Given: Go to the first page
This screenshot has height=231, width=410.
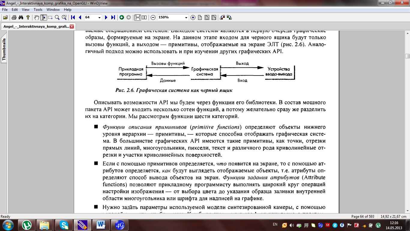Looking at the screenshot, I should tap(73, 17).
